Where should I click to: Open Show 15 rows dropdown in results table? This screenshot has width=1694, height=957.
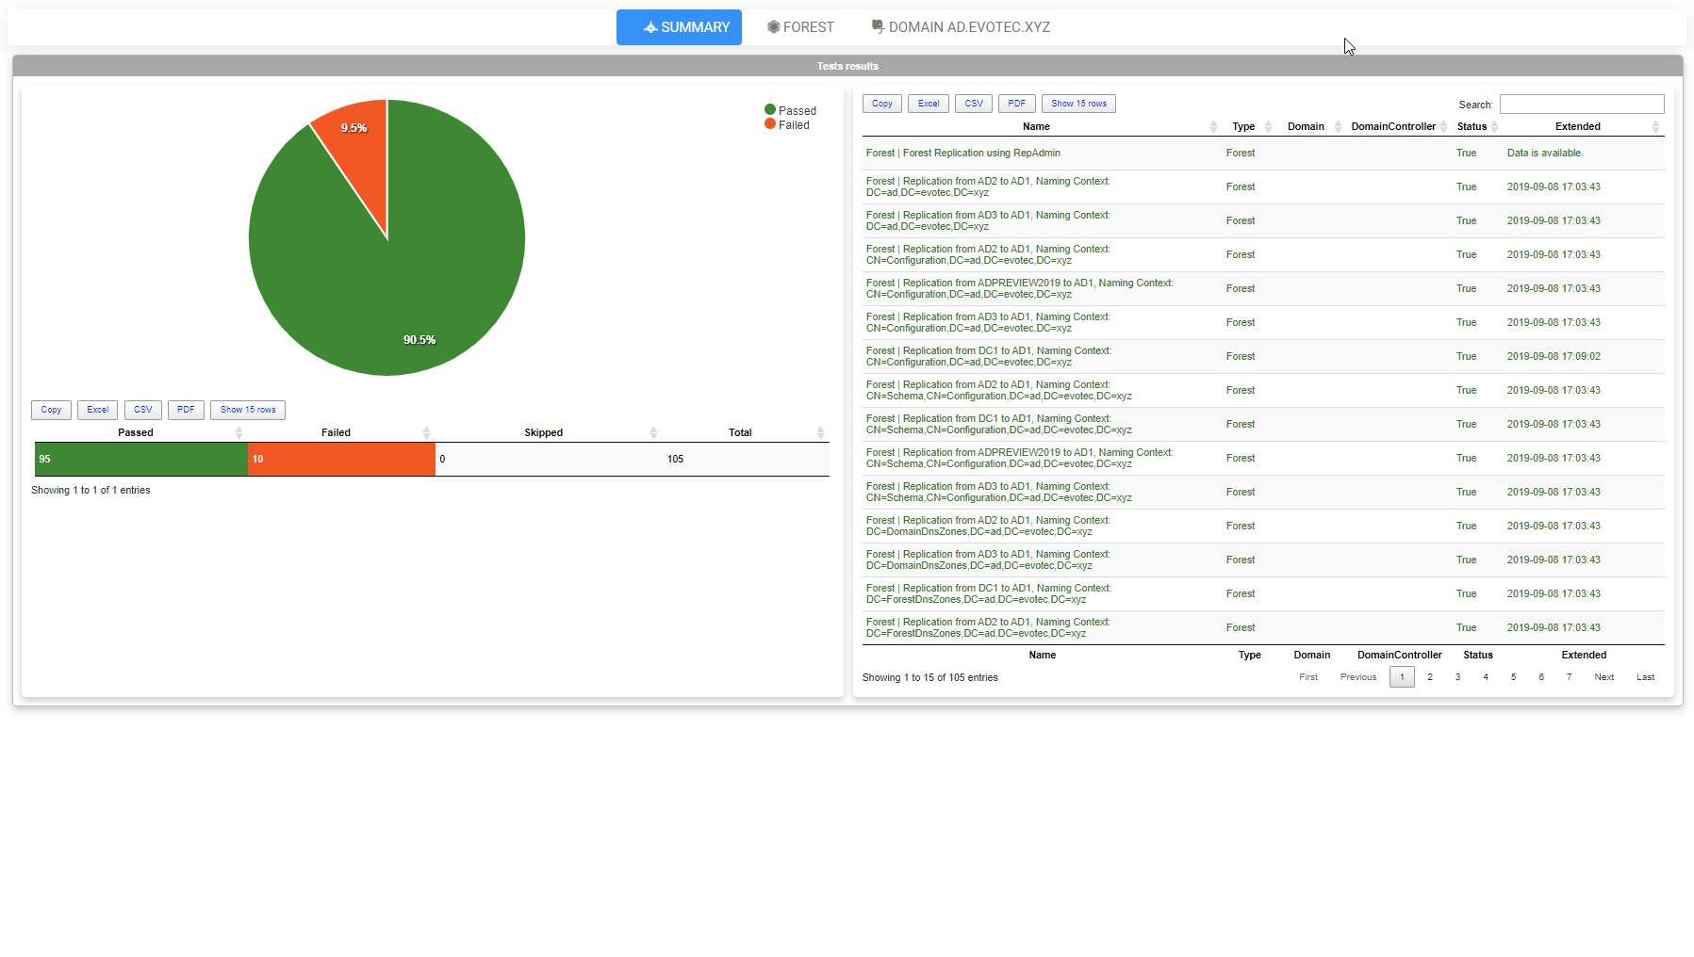(x=1078, y=104)
